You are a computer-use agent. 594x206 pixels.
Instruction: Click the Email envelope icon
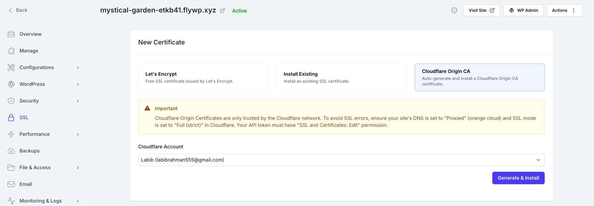11,184
